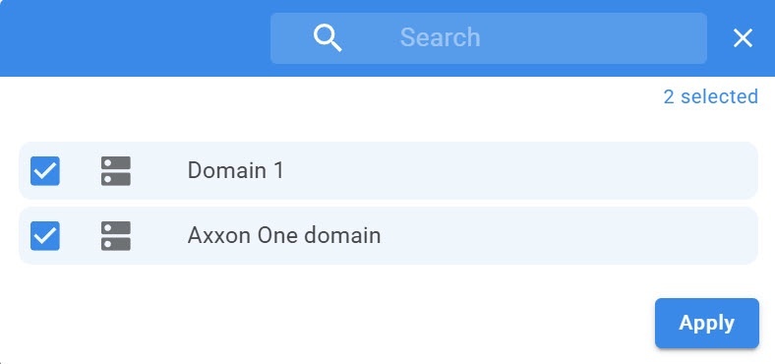Click the Axxon One domain row background
775x364 pixels.
388,235
